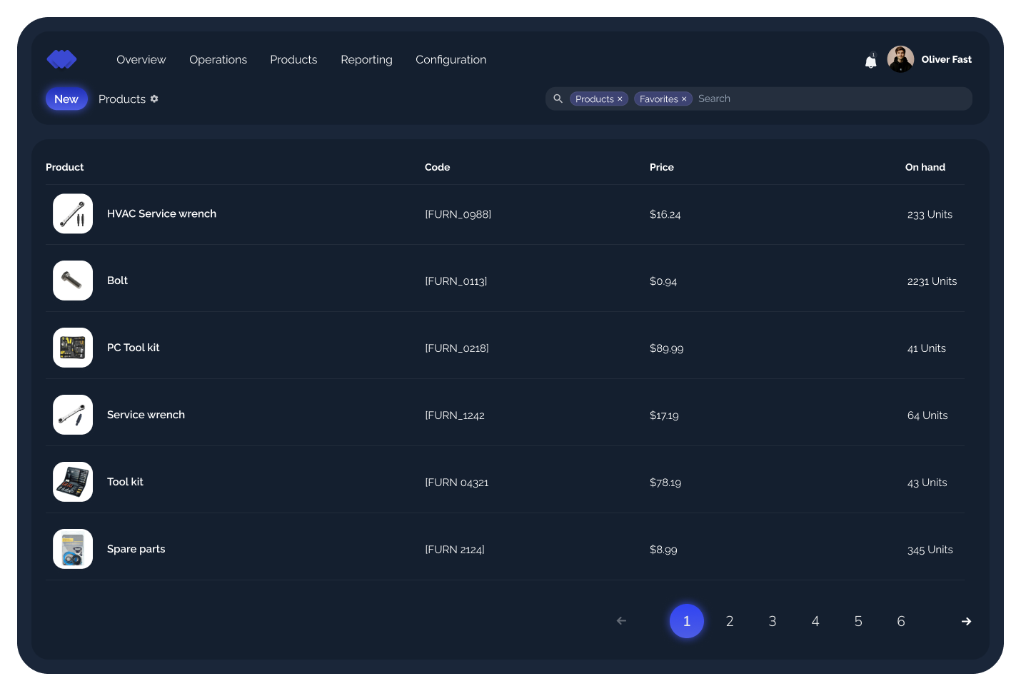This screenshot has width=1021, height=691.
Task: Remove the Favorites filter tag
Action: [684, 99]
